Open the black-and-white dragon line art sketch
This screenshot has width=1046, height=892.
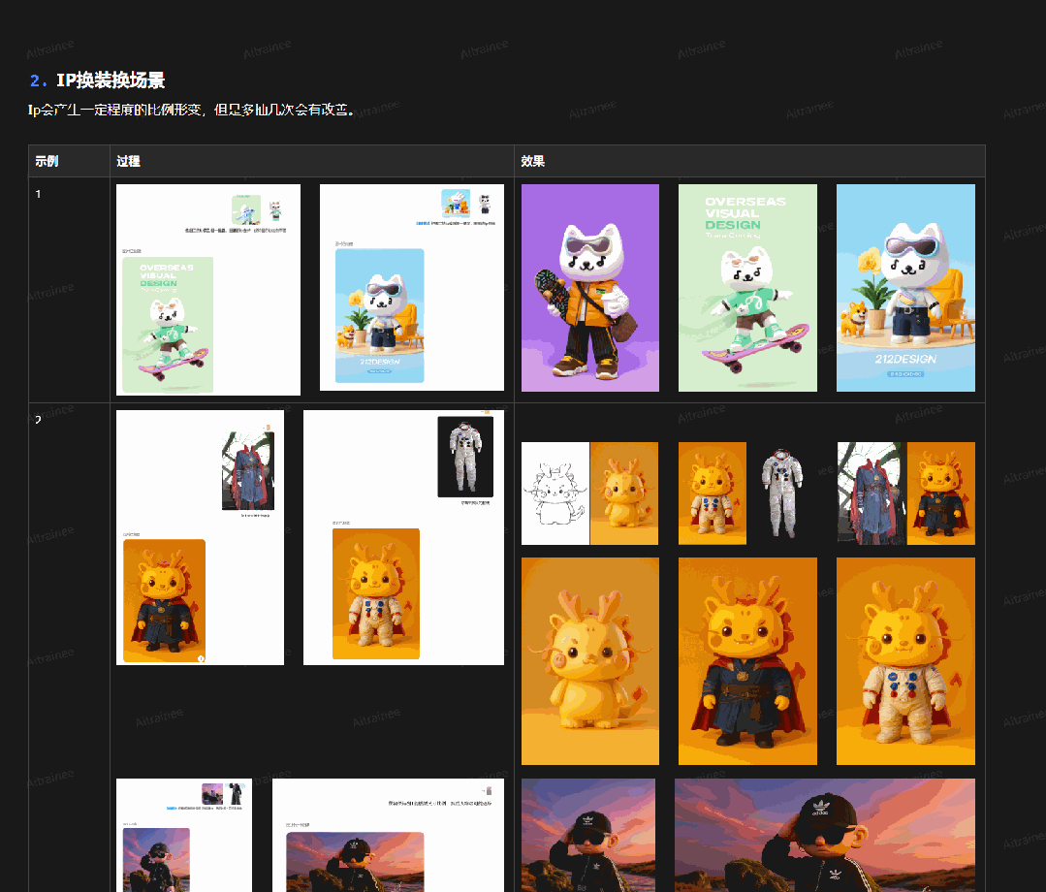tap(553, 494)
